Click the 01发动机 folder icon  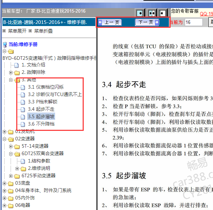[11, 132]
